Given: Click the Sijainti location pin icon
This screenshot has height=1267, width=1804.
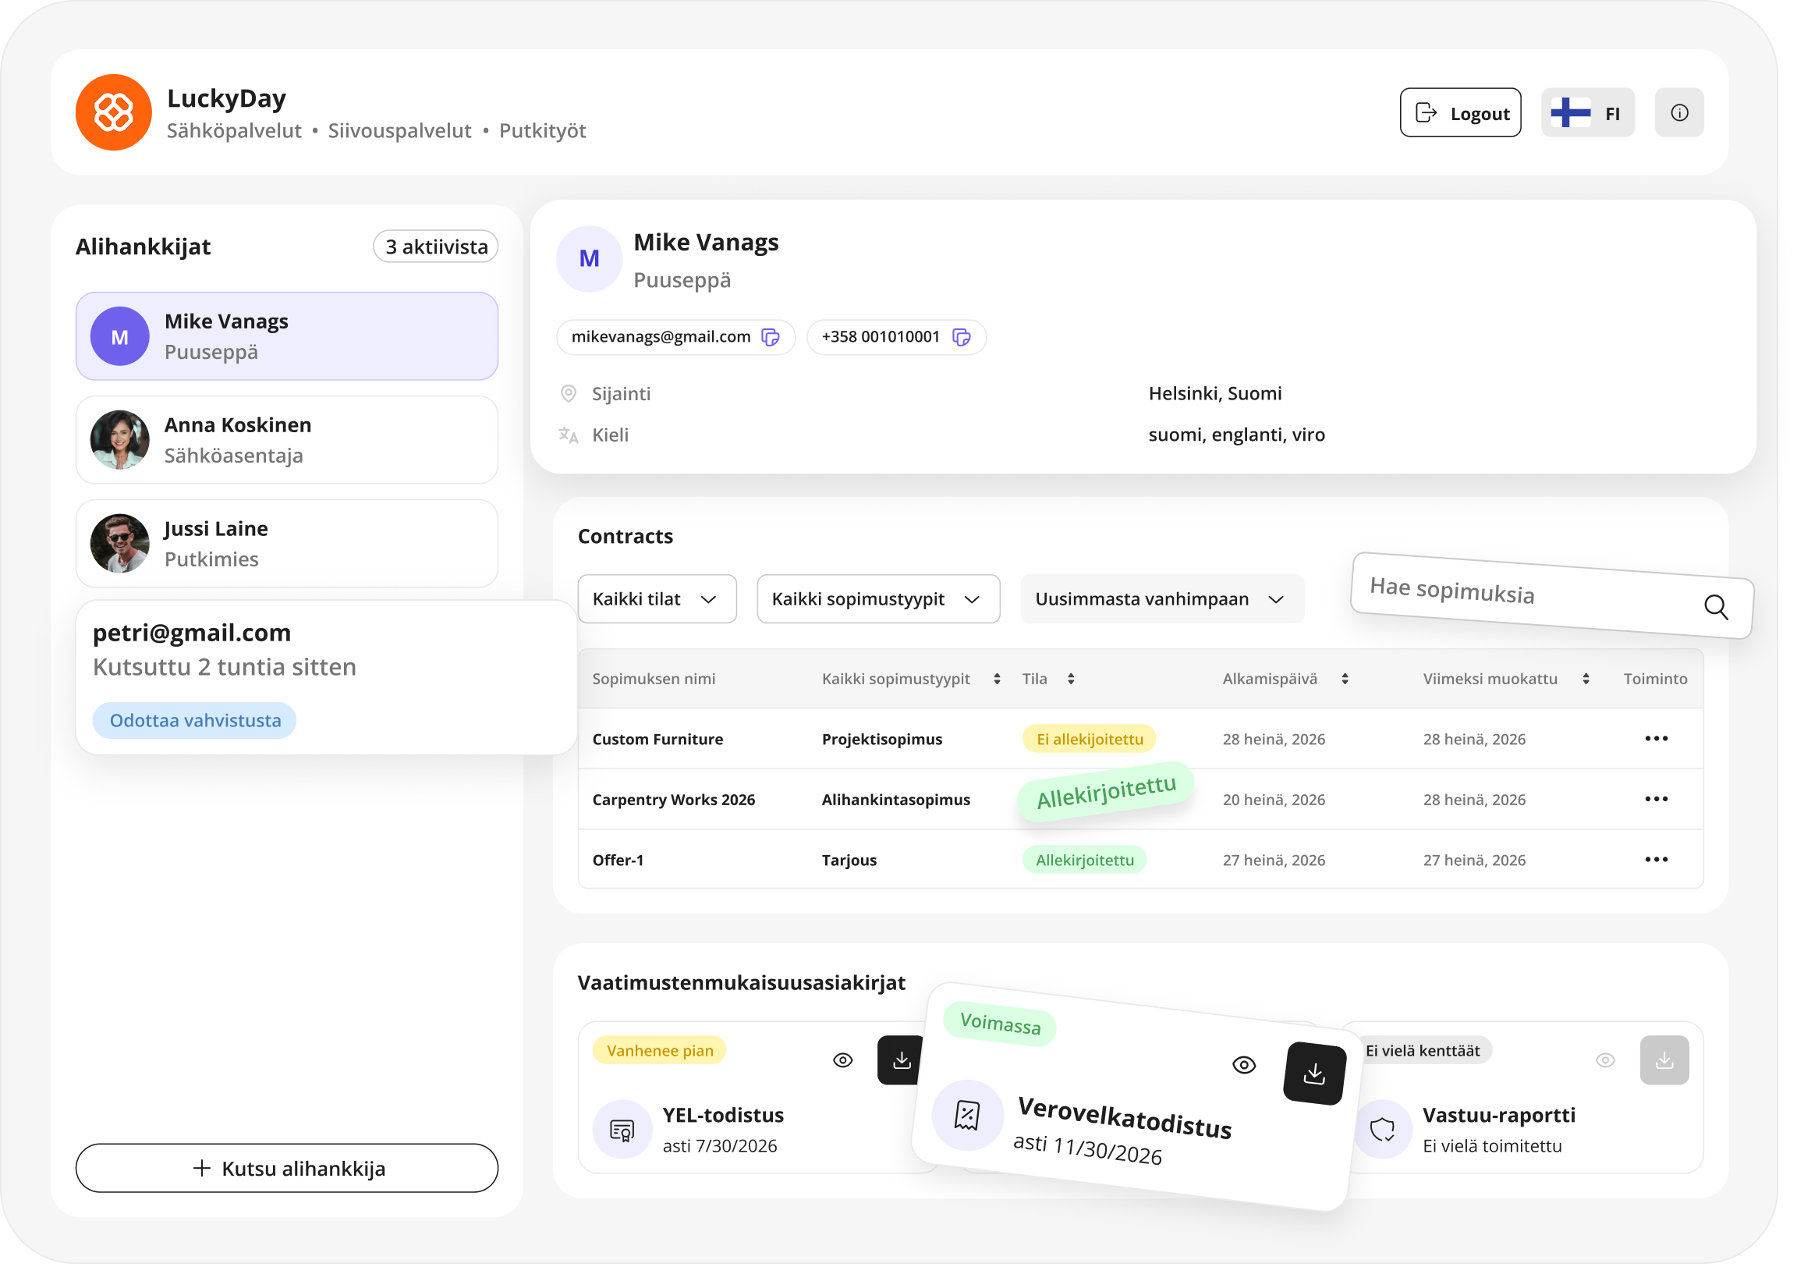Looking at the screenshot, I should (x=569, y=395).
